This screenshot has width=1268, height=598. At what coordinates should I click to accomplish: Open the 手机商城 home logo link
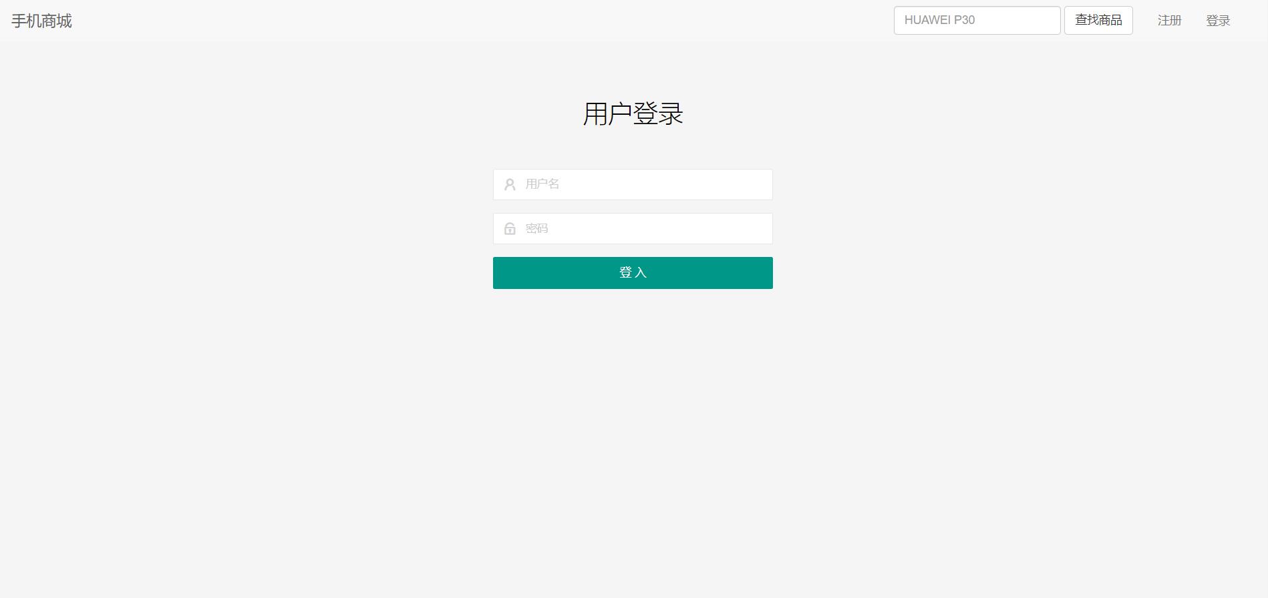pos(41,21)
